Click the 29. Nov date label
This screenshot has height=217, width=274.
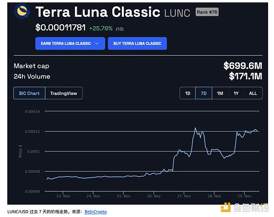[x=244, y=196]
